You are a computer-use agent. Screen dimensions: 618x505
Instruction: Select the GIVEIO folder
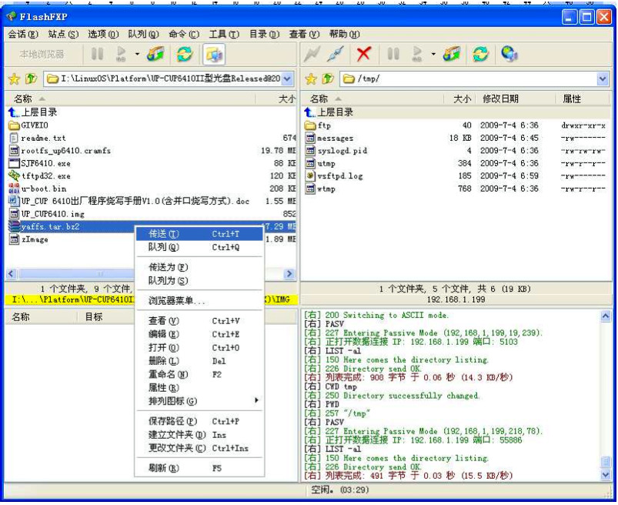pyautogui.click(x=28, y=125)
